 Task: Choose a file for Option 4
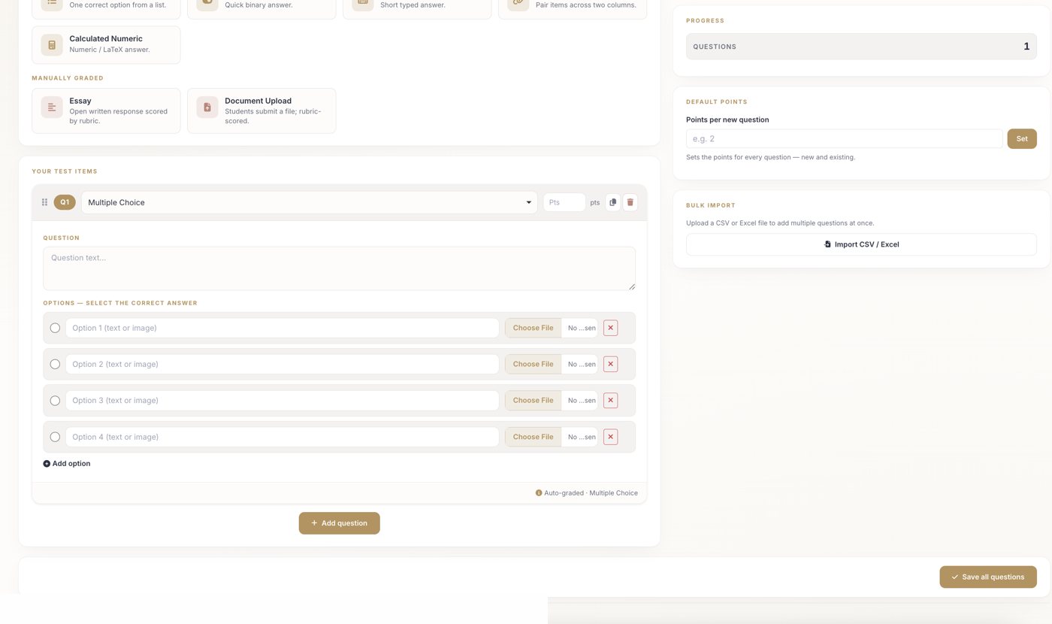(534, 437)
